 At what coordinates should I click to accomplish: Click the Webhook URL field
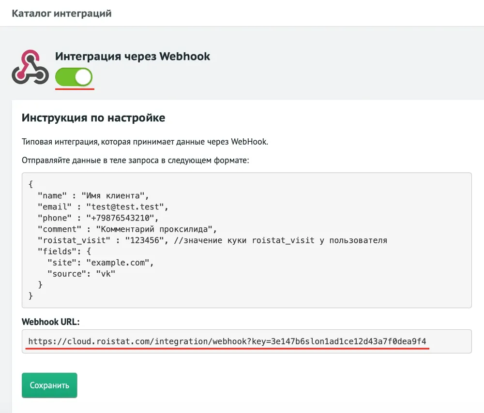[247, 341]
